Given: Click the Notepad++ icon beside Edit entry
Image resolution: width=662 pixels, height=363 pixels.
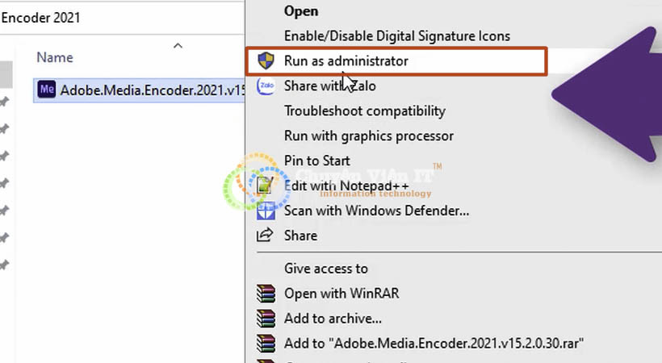Looking at the screenshot, I should [265, 185].
